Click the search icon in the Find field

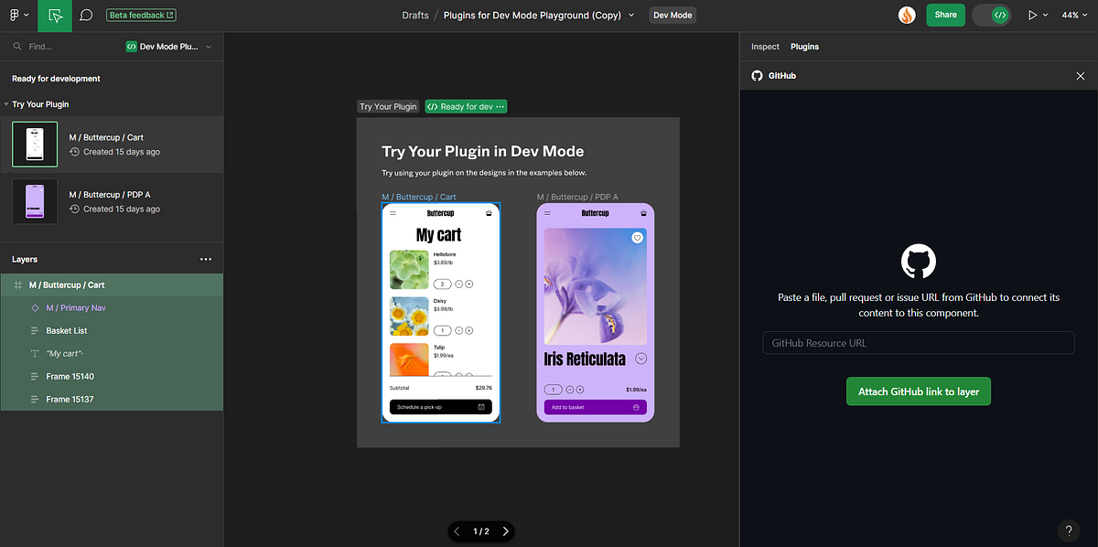pyautogui.click(x=16, y=46)
